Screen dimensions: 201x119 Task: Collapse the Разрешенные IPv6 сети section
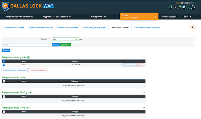(144, 107)
